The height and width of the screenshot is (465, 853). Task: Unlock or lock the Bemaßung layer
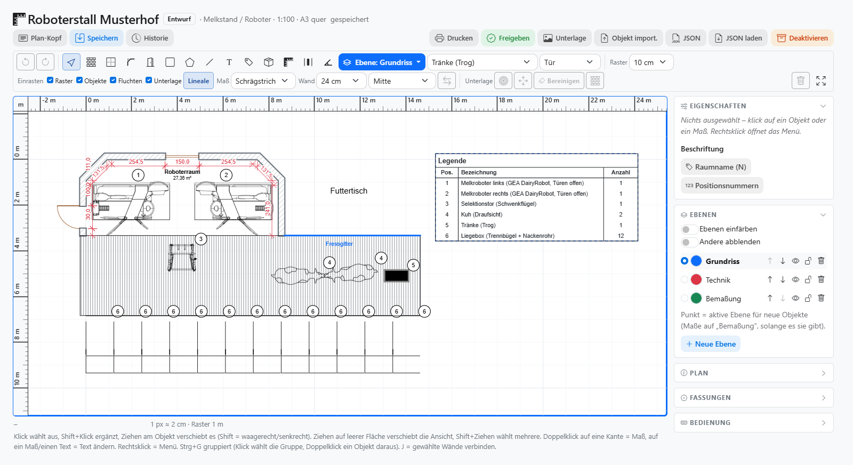point(808,298)
